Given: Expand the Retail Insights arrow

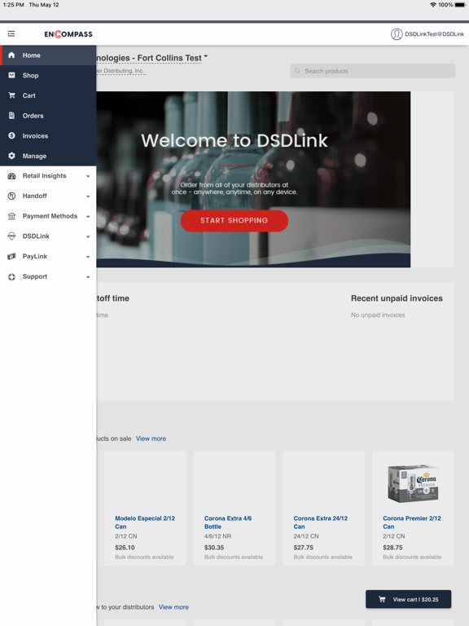Looking at the screenshot, I should (x=88, y=176).
